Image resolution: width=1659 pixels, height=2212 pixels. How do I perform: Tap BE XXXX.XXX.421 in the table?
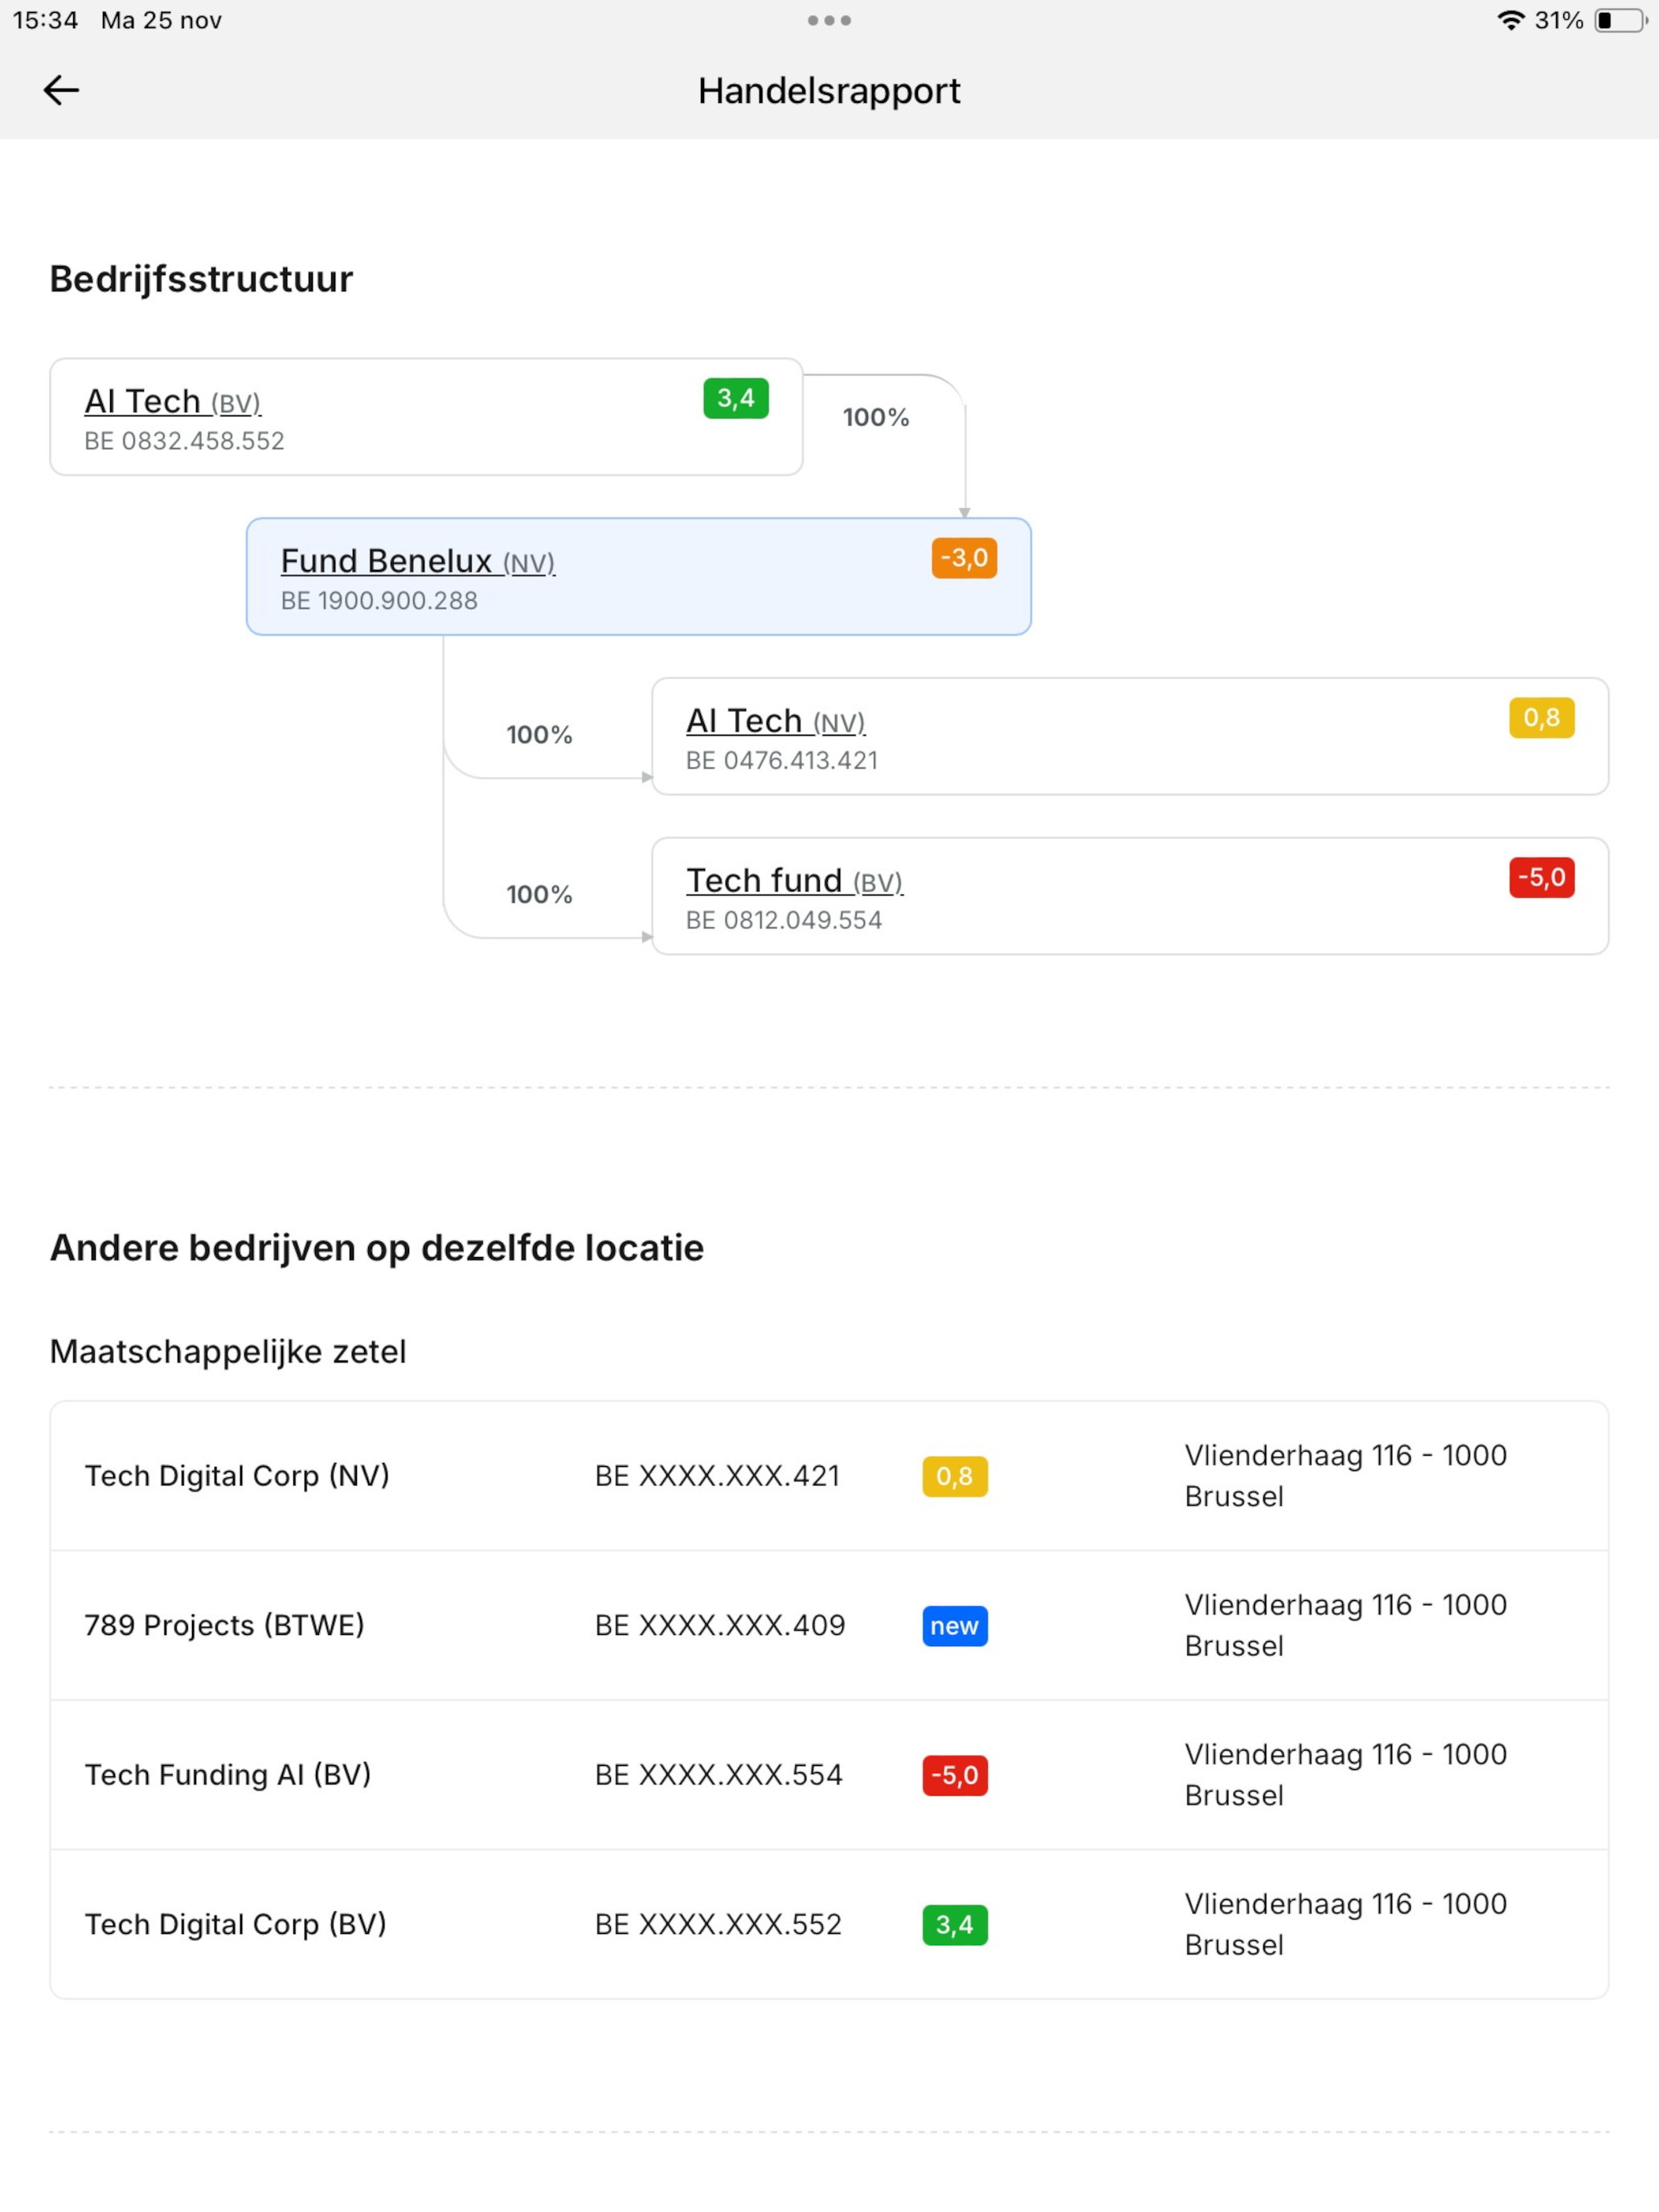tap(717, 1476)
